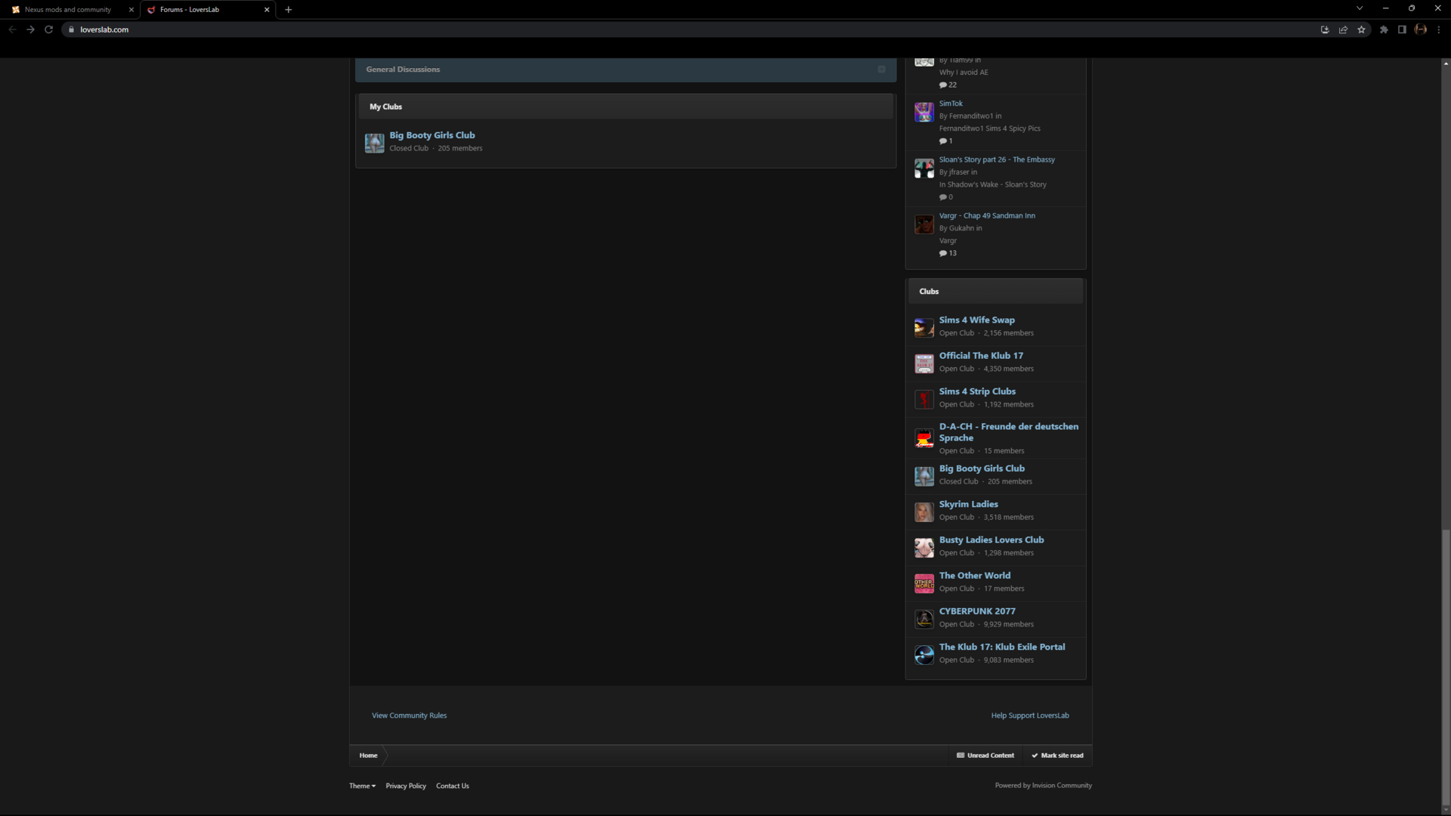Open The Other World club
Viewport: 1451px width, 816px height.
click(974, 576)
